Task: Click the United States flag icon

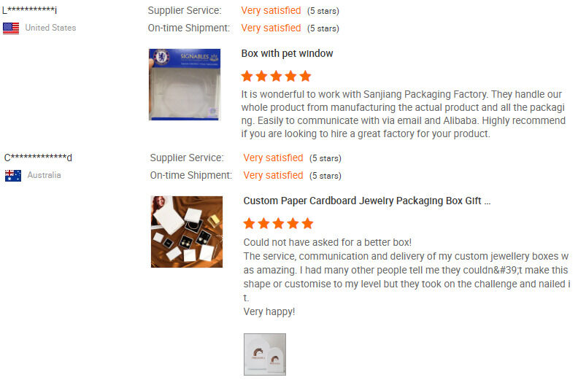Action: (11, 28)
